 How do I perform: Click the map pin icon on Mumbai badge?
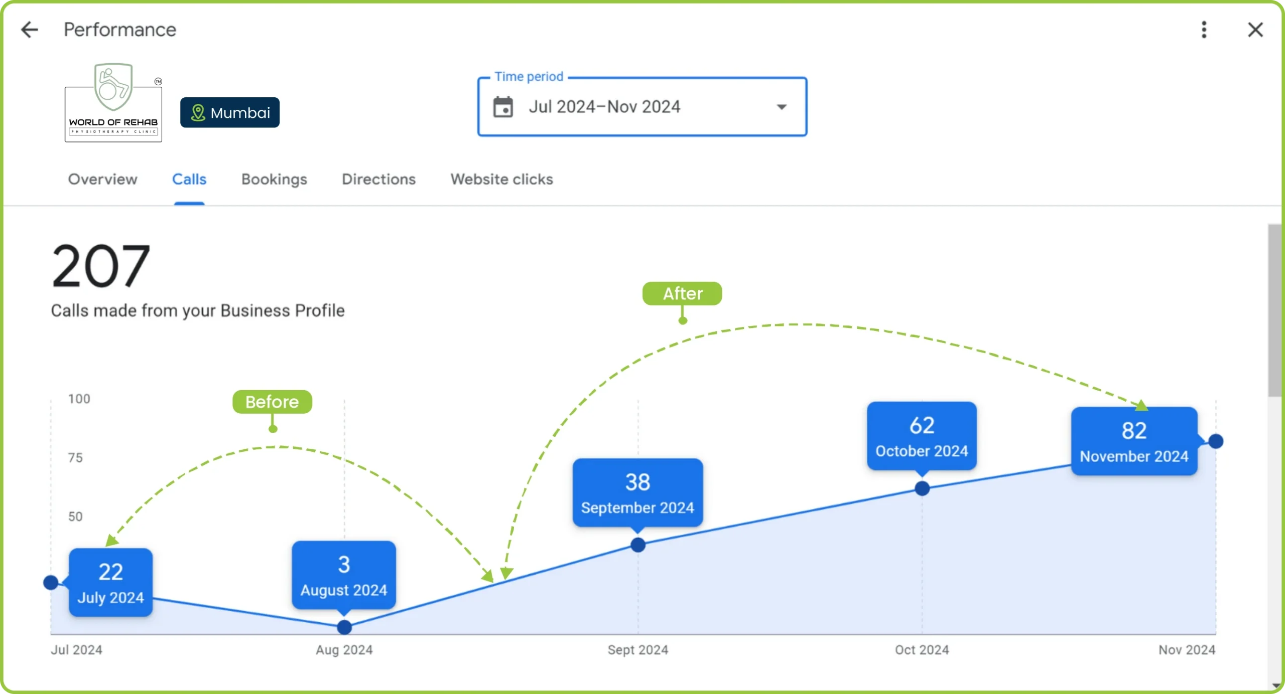click(197, 112)
